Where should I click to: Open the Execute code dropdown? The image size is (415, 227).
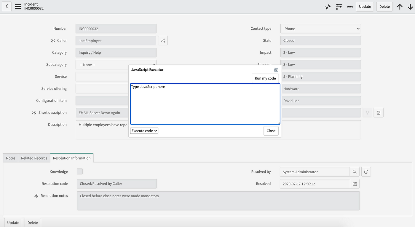point(144,131)
